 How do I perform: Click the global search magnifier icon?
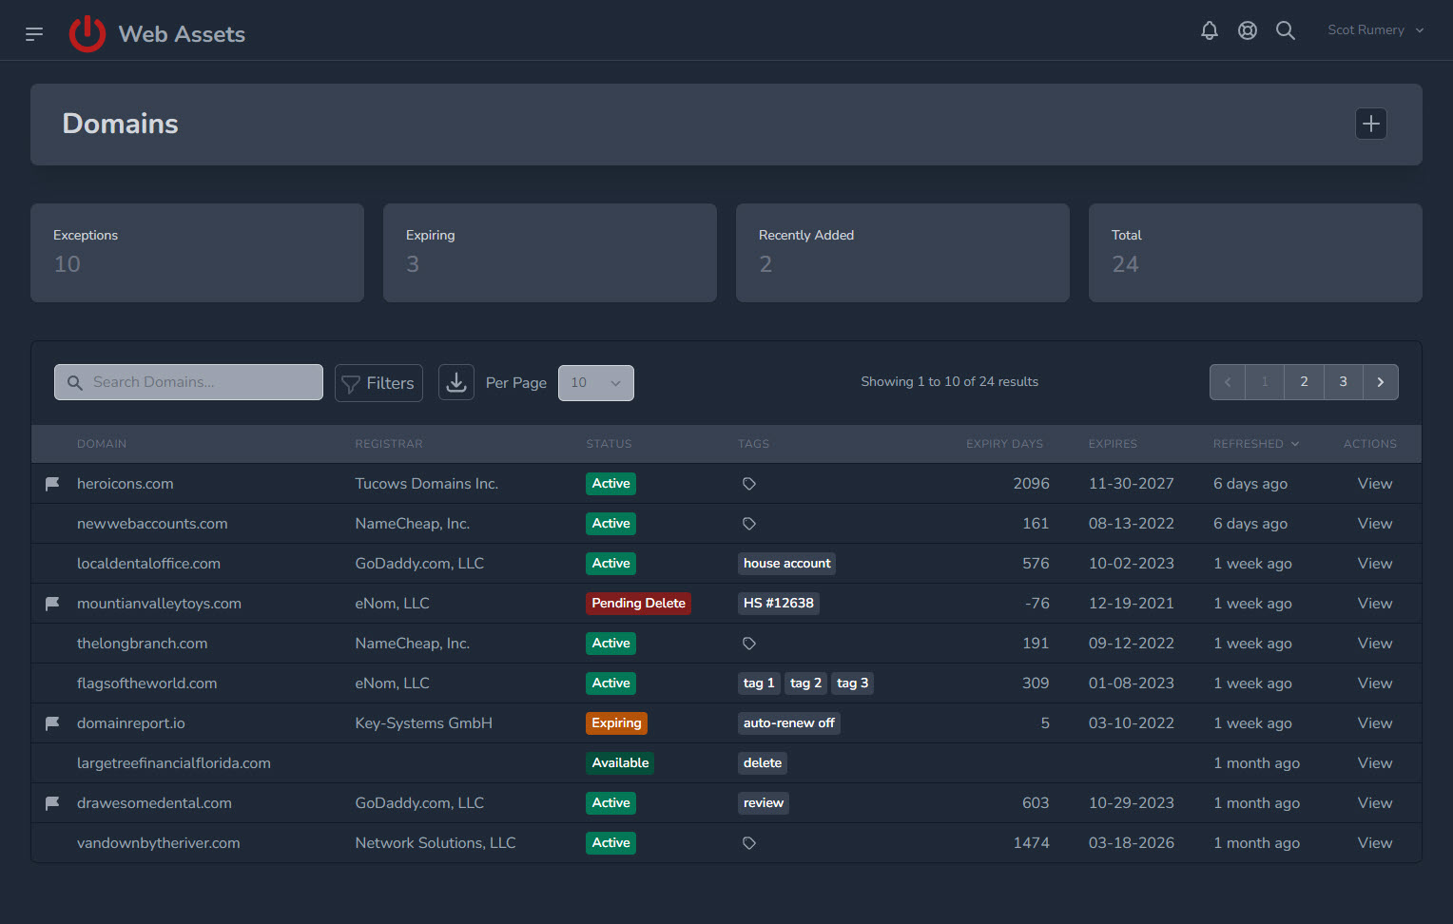pyautogui.click(x=1286, y=29)
